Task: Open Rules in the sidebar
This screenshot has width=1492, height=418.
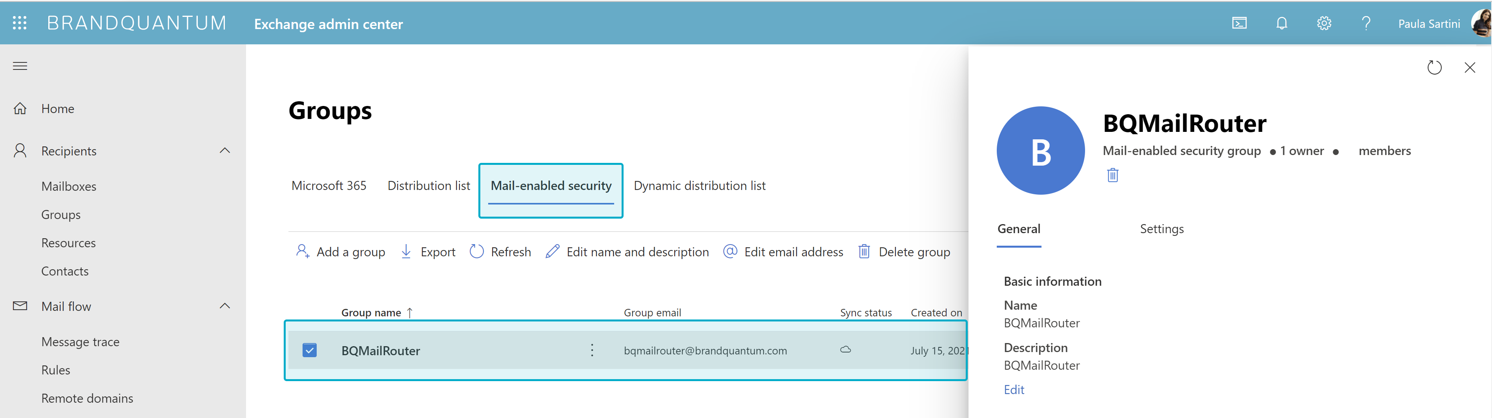Action: tap(56, 371)
